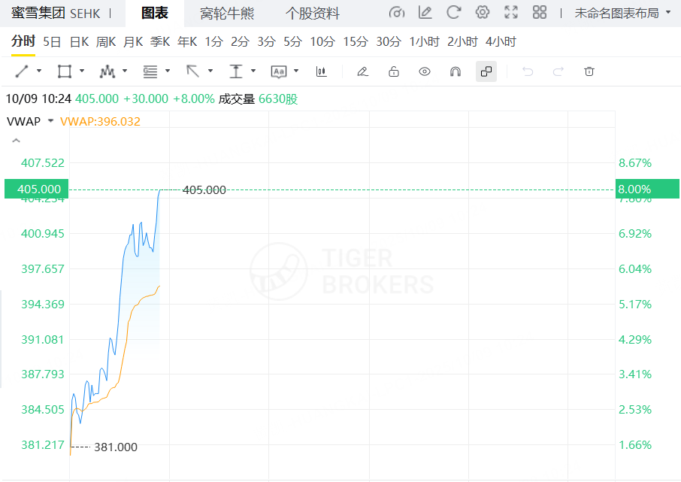Select the 1分 interval
681x482 pixels.
213,41
